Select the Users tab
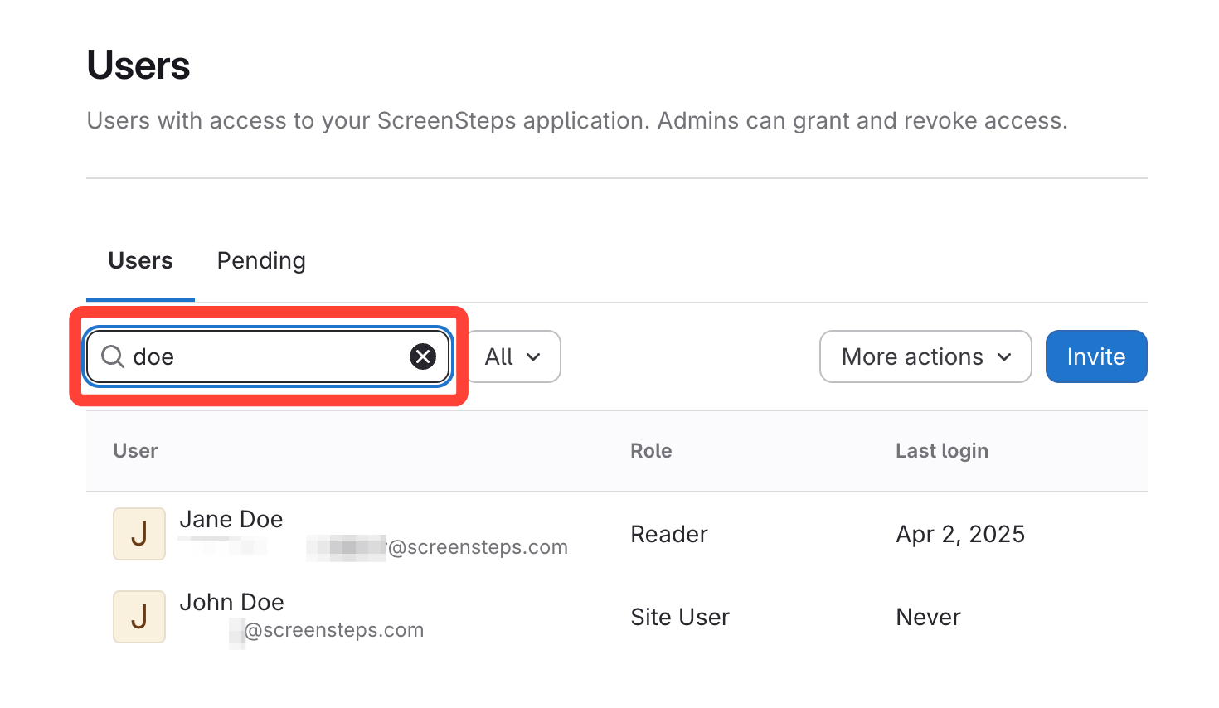This screenshot has width=1219, height=708. pyautogui.click(x=140, y=261)
